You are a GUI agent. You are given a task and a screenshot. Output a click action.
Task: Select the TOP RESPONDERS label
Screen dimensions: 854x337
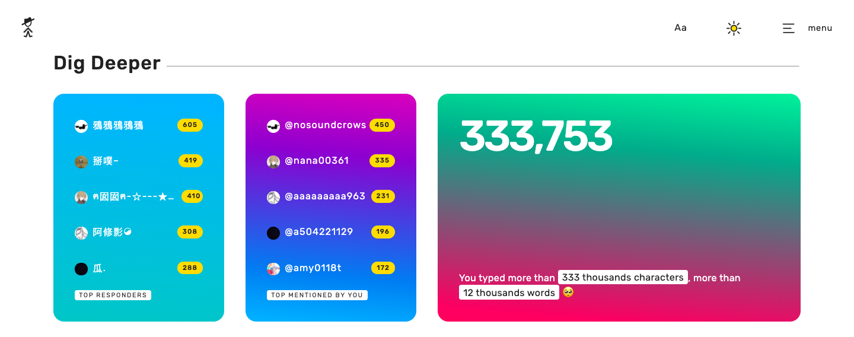click(113, 295)
